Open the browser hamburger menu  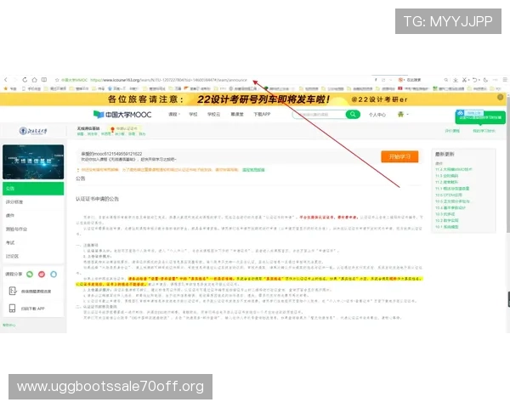click(505, 80)
